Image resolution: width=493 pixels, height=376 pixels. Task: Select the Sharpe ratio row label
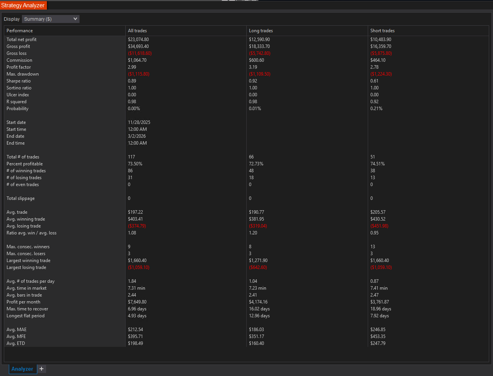click(x=18, y=81)
